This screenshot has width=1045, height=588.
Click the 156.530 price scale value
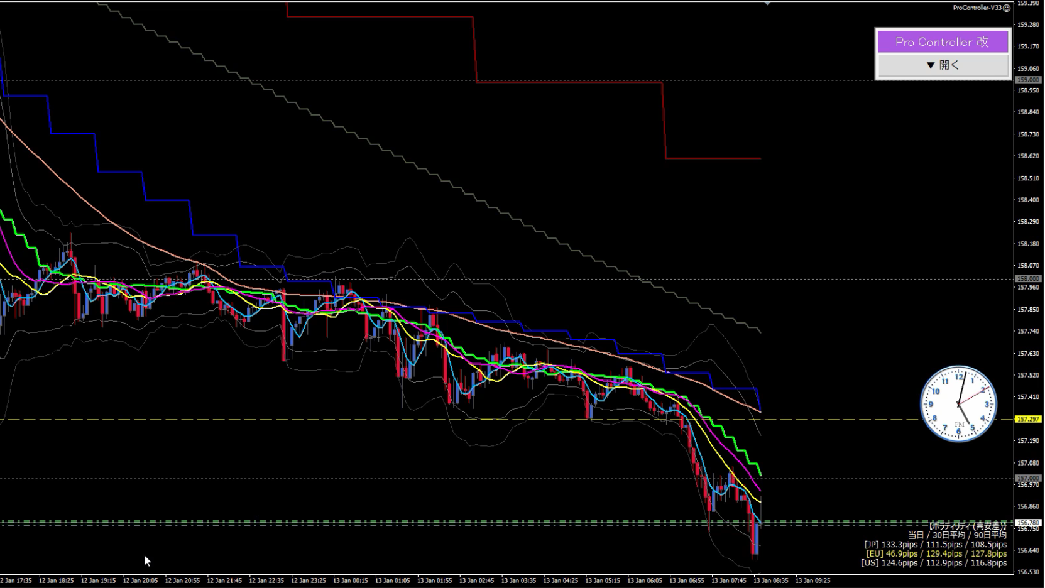[1028, 572]
